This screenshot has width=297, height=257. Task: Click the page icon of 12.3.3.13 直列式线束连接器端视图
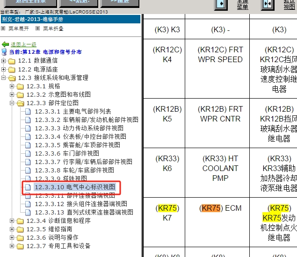pyautogui.click(x=28, y=212)
